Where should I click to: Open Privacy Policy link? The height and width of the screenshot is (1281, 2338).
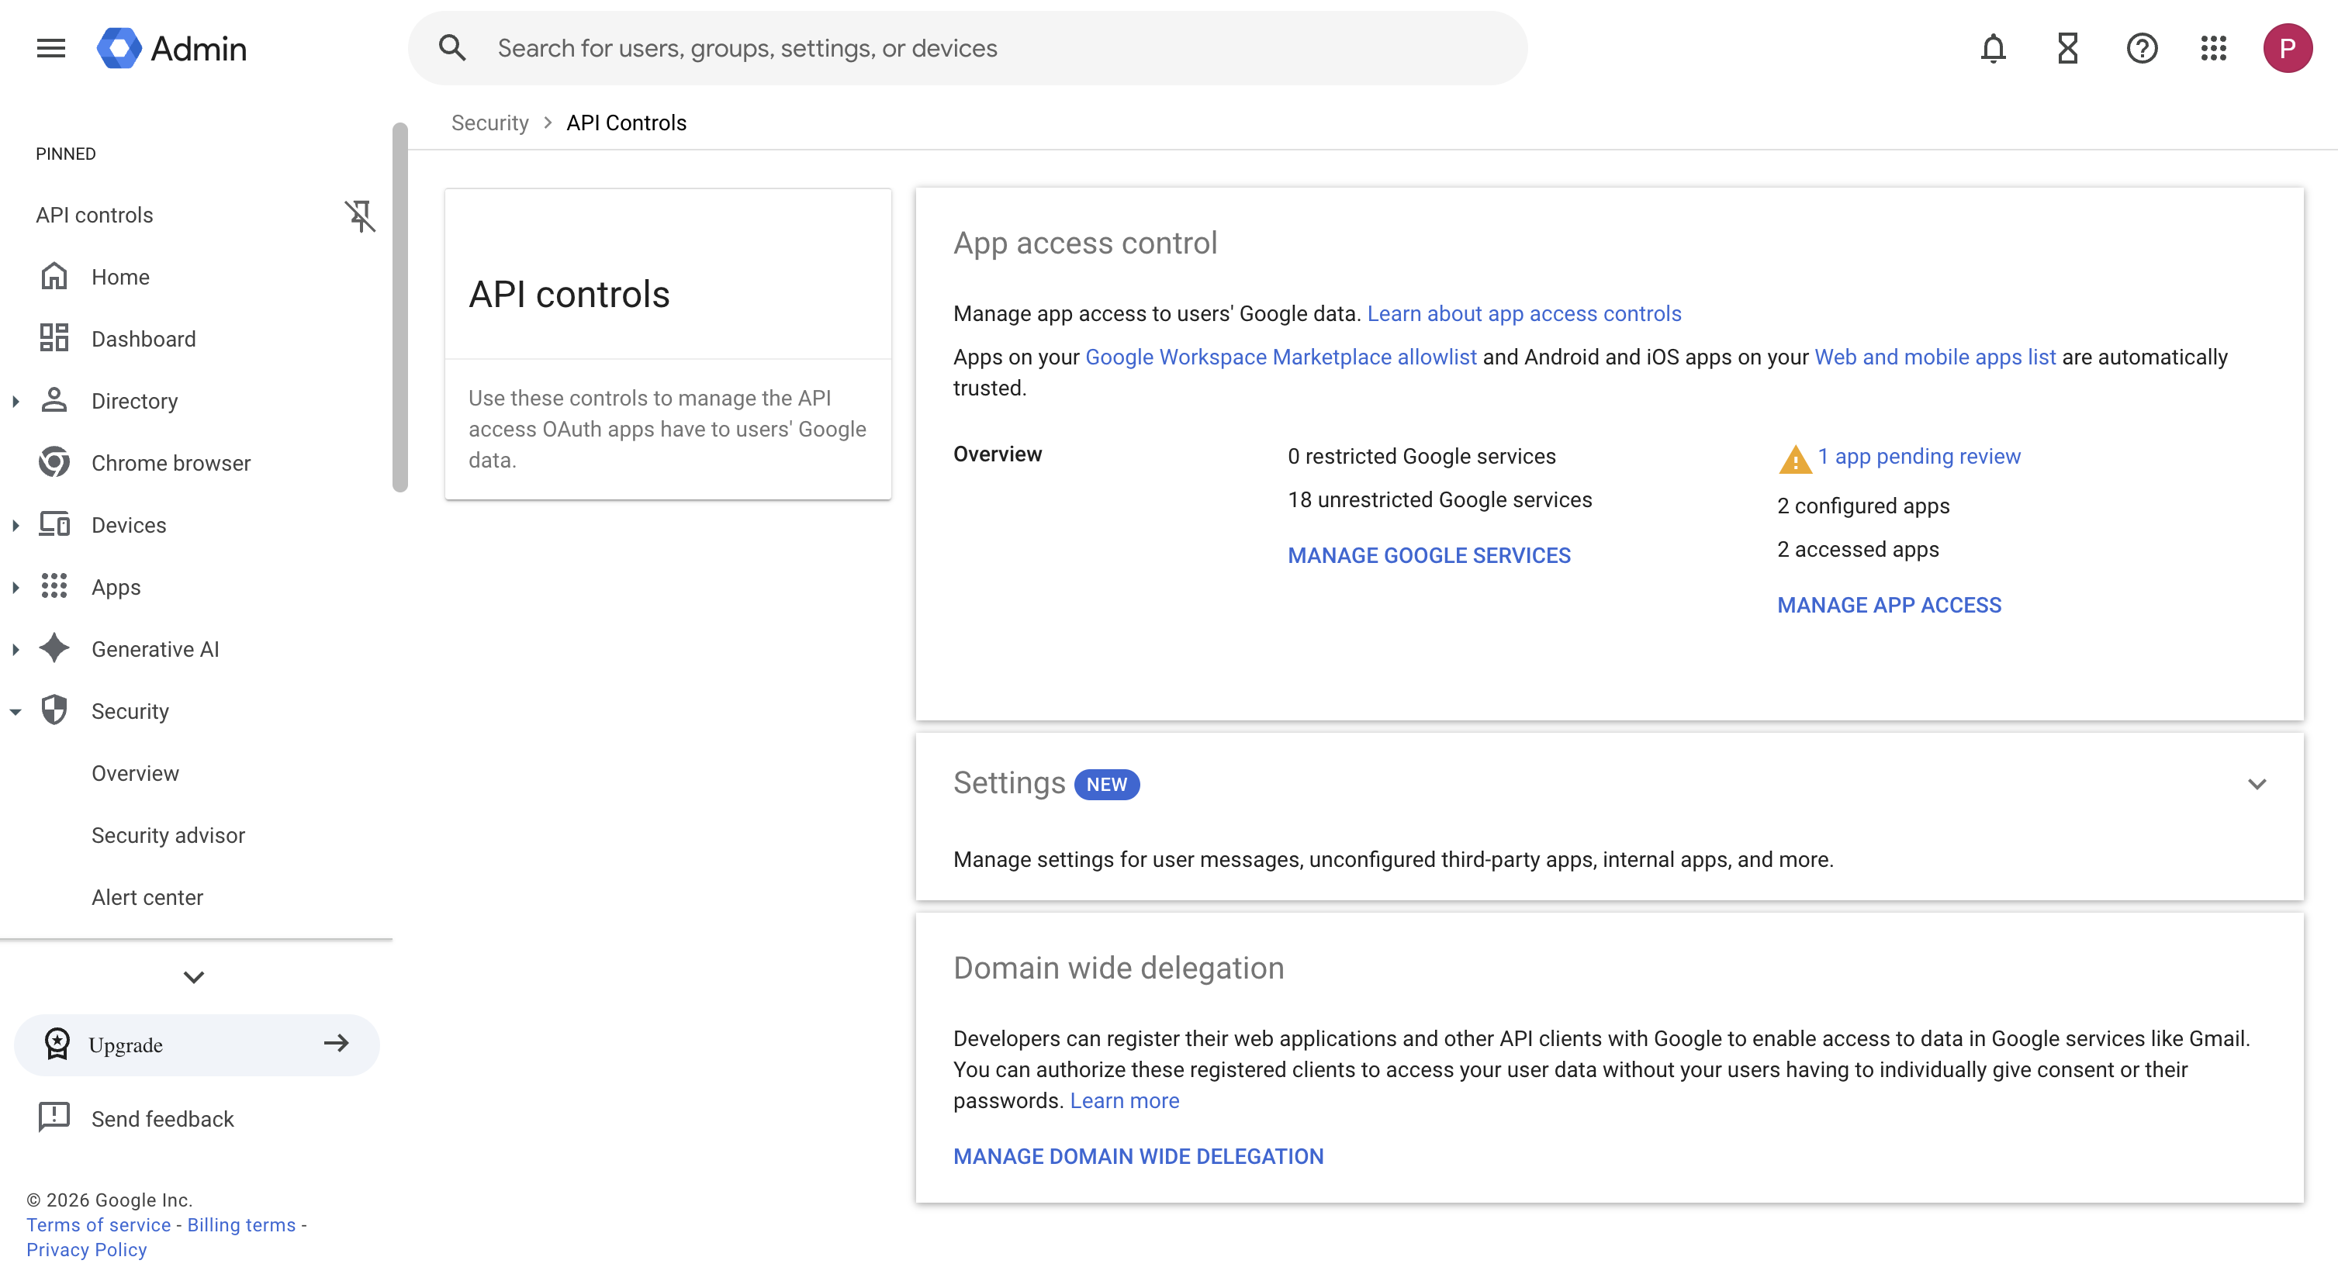pos(86,1249)
